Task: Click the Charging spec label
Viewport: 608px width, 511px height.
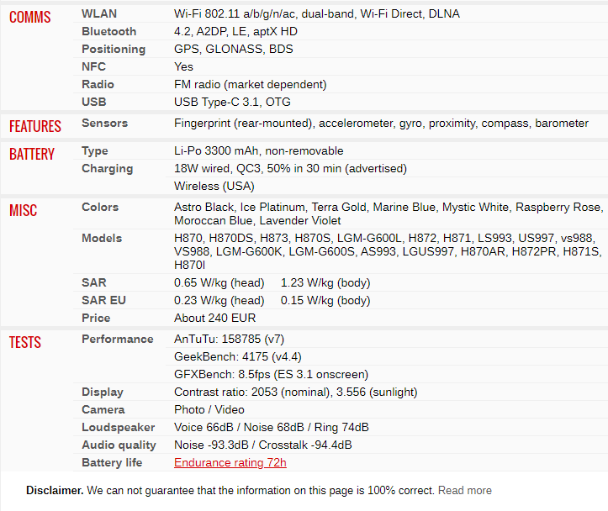Action: pos(108,169)
